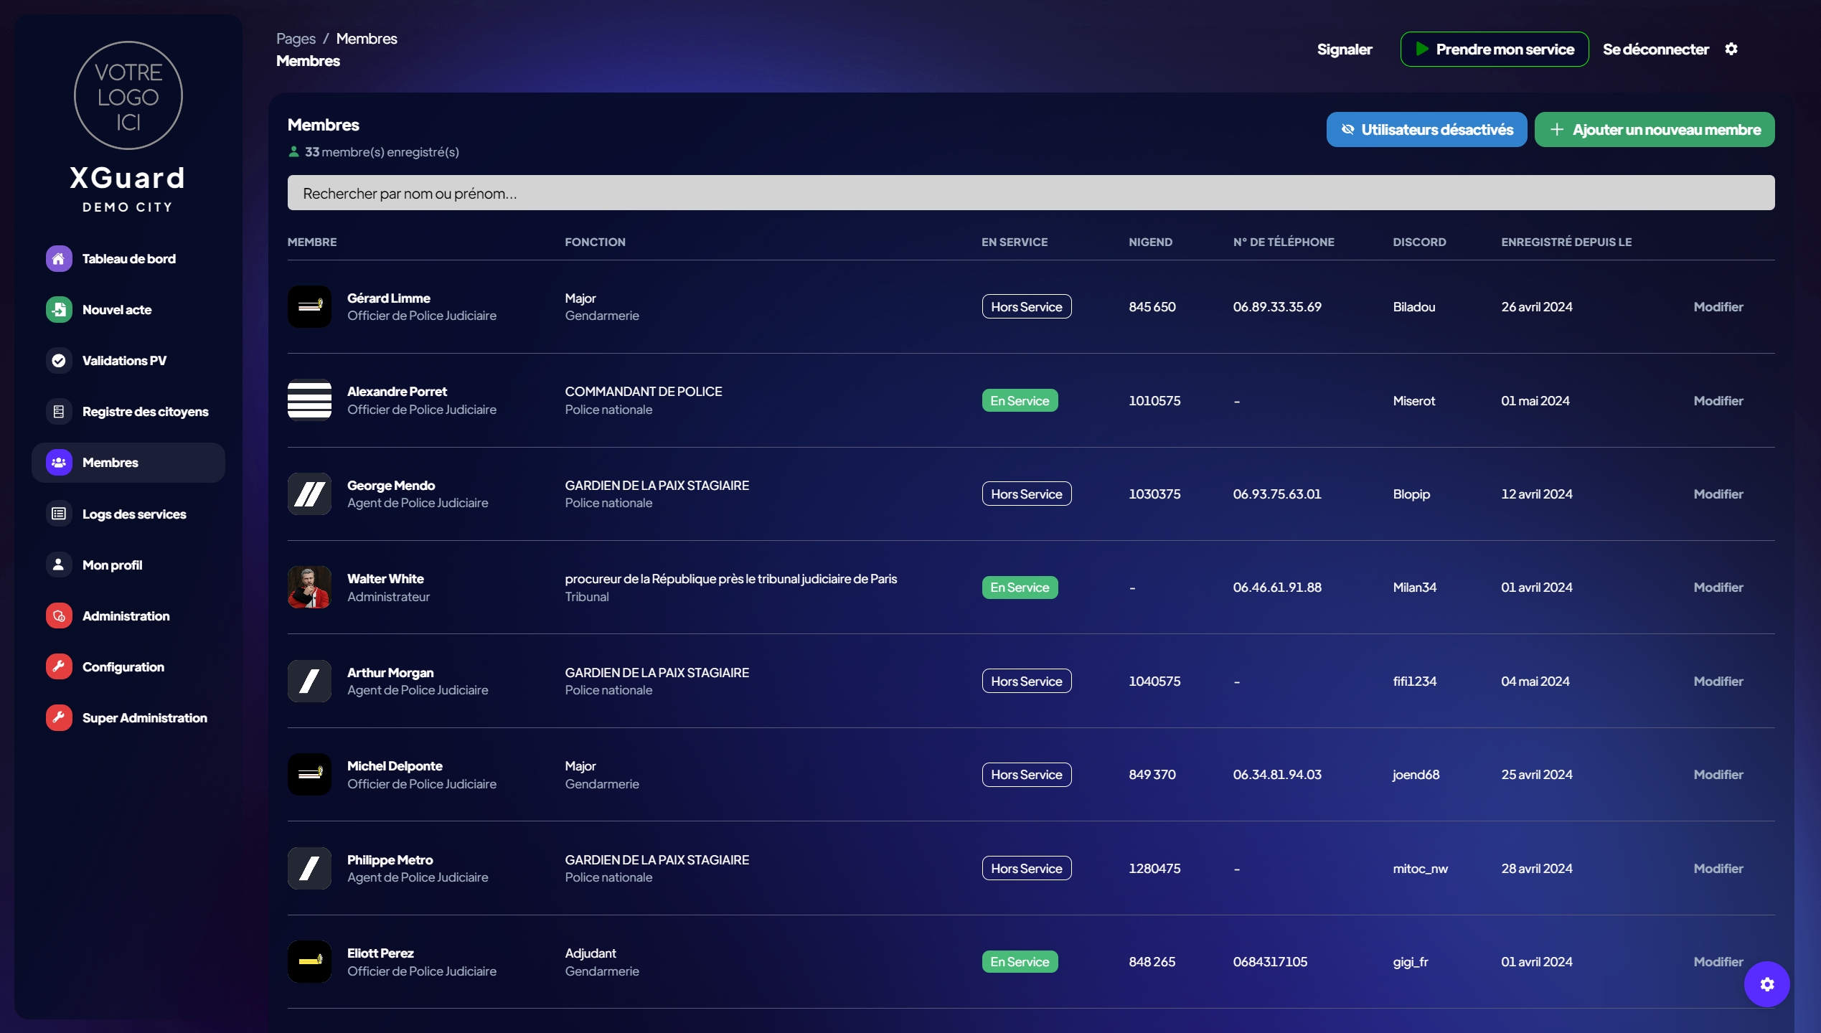Viewport: 1821px width, 1033px height.
Task: Focus the Rechercher par nom search field
Action: coord(1030,193)
